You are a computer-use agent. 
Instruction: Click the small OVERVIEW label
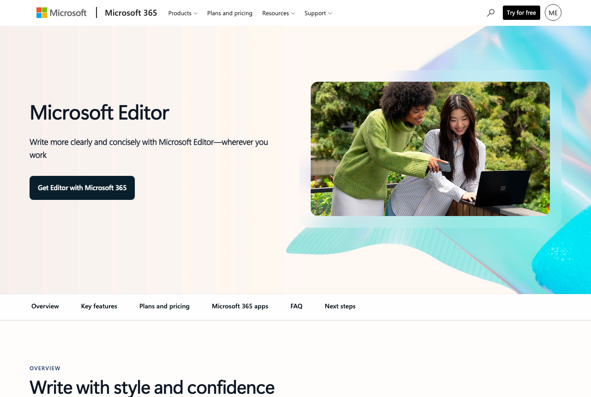pos(45,368)
